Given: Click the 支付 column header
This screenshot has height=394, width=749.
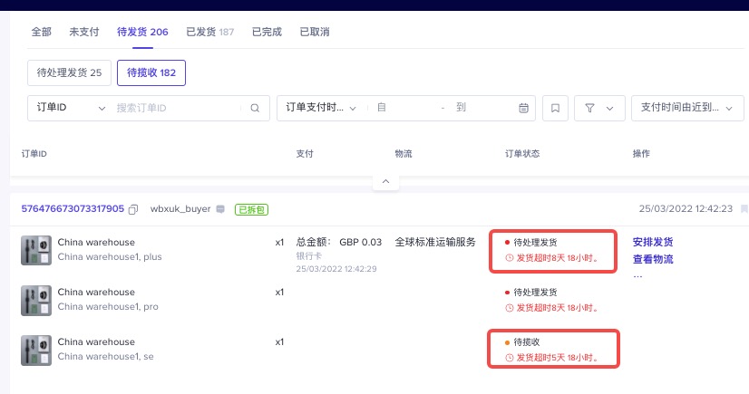Looking at the screenshot, I should tap(305, 154).
